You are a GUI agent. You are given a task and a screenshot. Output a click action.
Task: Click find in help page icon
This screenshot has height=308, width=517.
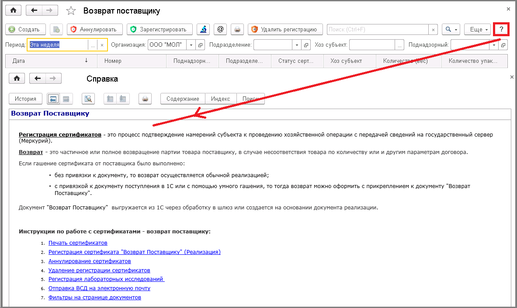click(88, 99)
